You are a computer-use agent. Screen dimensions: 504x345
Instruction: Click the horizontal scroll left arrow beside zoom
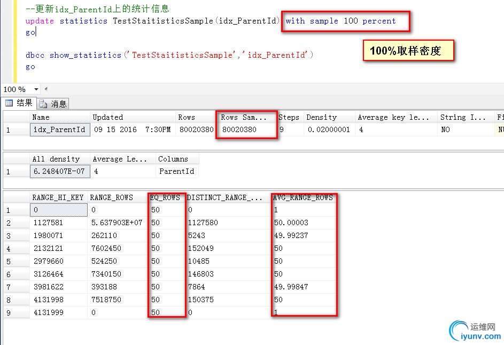tap(46, 89)
